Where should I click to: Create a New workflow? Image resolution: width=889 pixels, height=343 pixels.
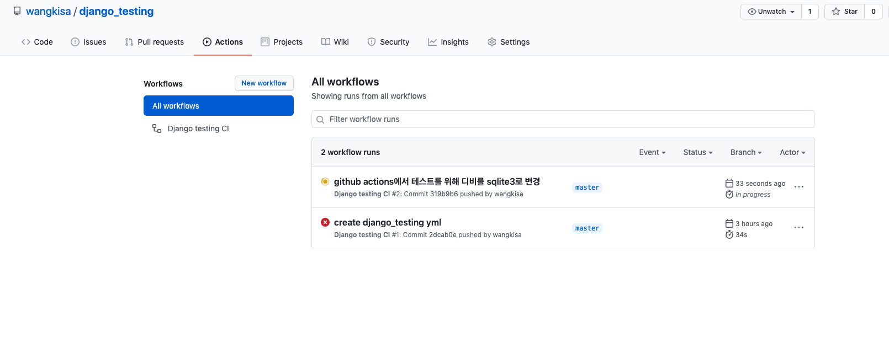264,83
